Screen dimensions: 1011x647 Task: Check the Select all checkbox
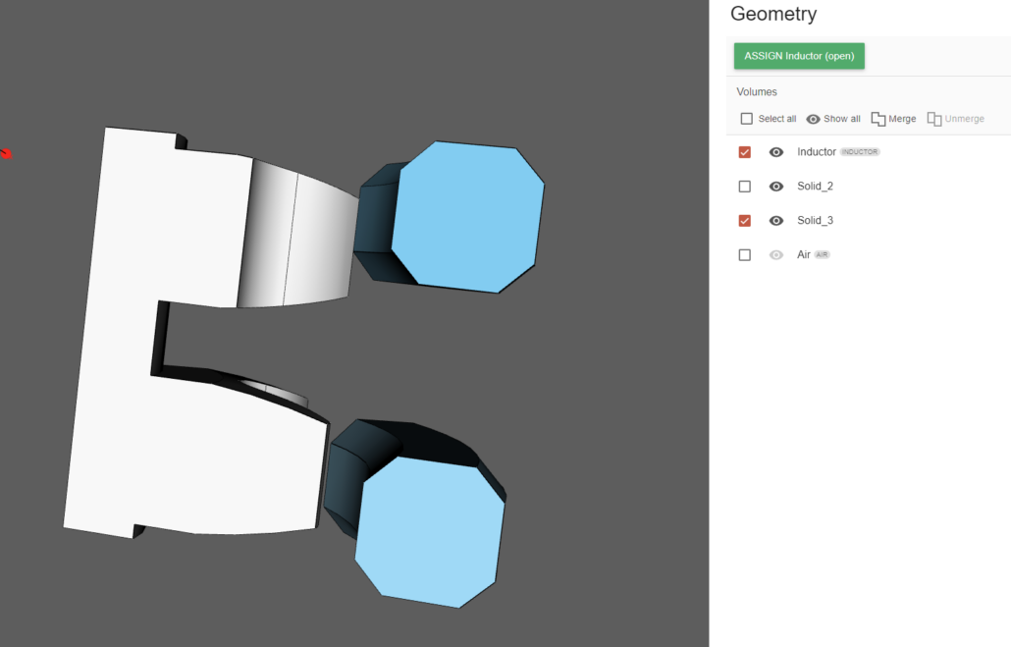(x=747, y=119)
